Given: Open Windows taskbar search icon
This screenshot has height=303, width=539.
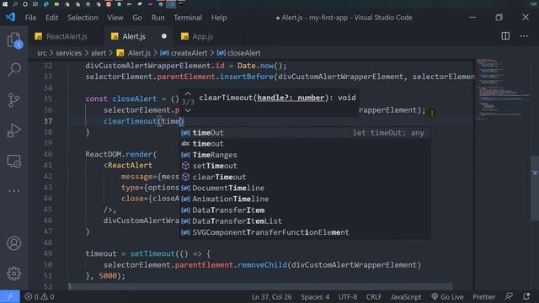Looking at the screenshot, I should click(15, 4).
